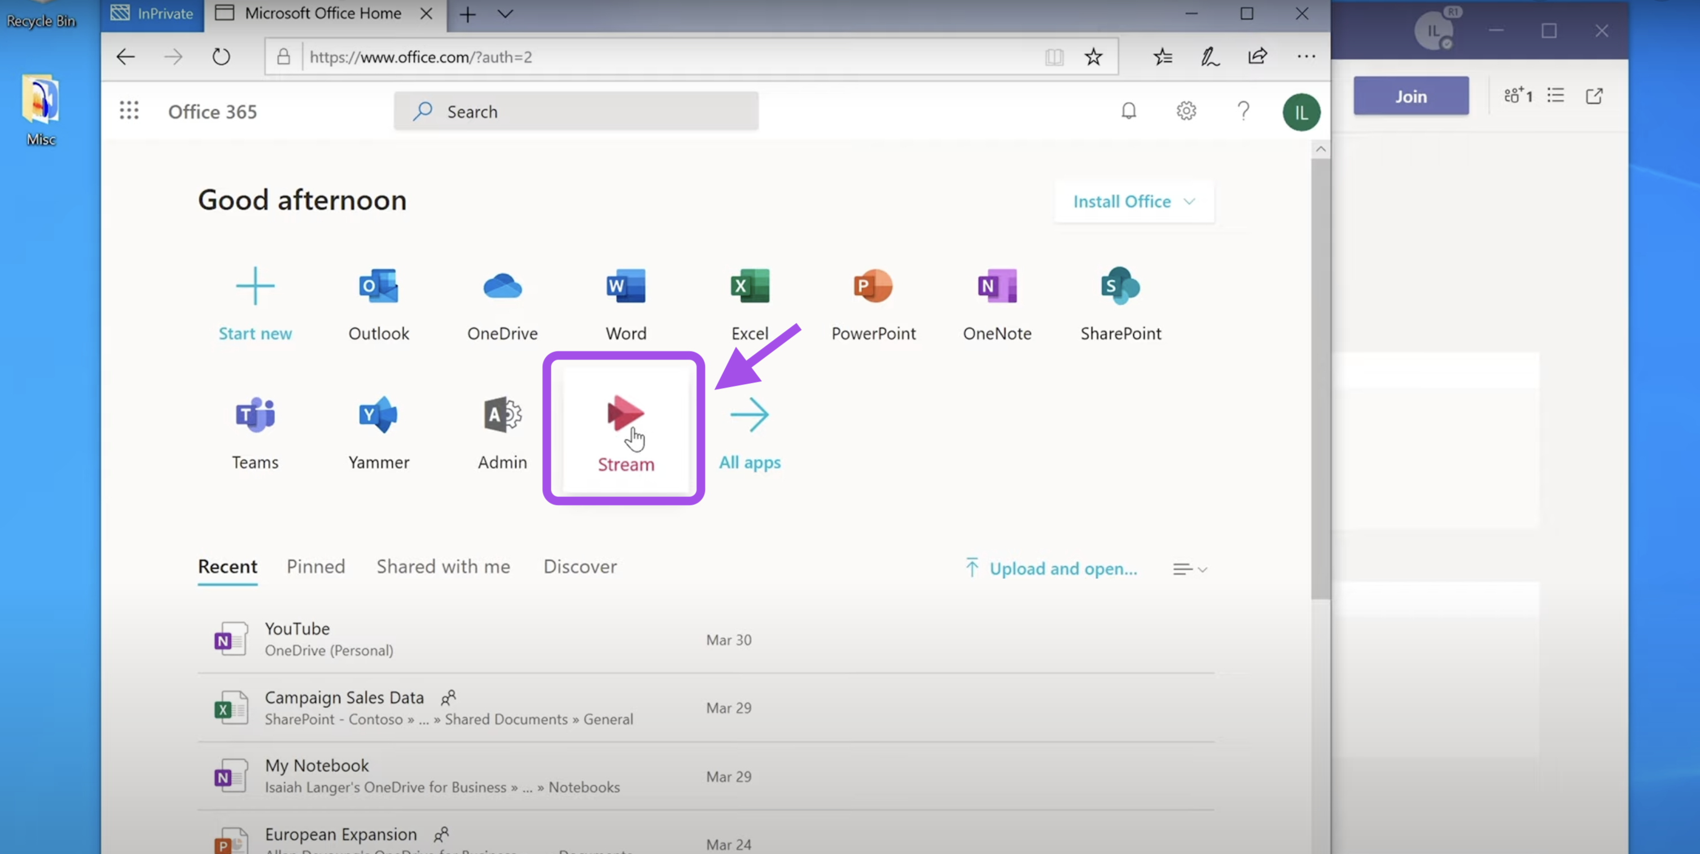Image resolution: width=1700 pixels, height=854 pixels.
Task: Open the browser tab list chevron
Action: (505, 14)
